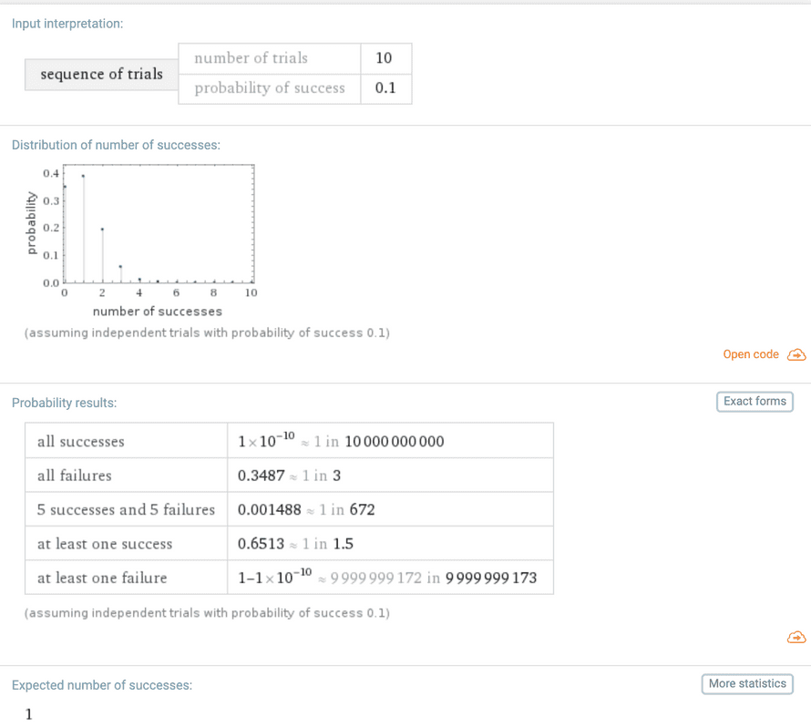Click the cloud icon below the probability results table

796,637
